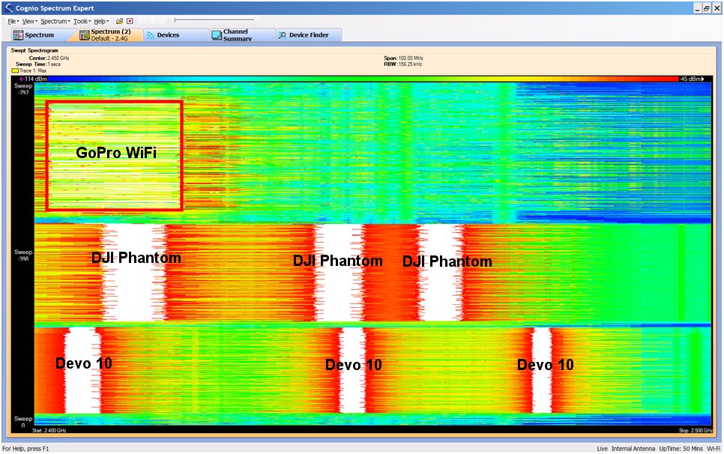This screenshot has width=724, height=454.
Task: Click the Cognio app icon in the title bar
Action: (8, 7)
